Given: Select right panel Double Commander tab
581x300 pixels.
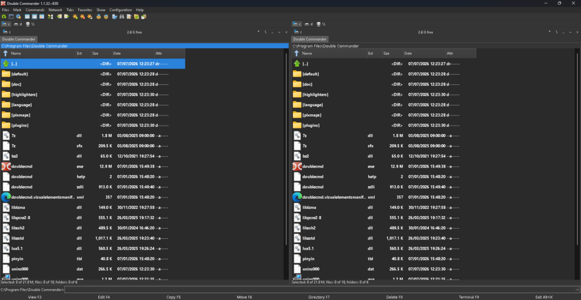Looking at the screenshot, I should pos(310,39).
